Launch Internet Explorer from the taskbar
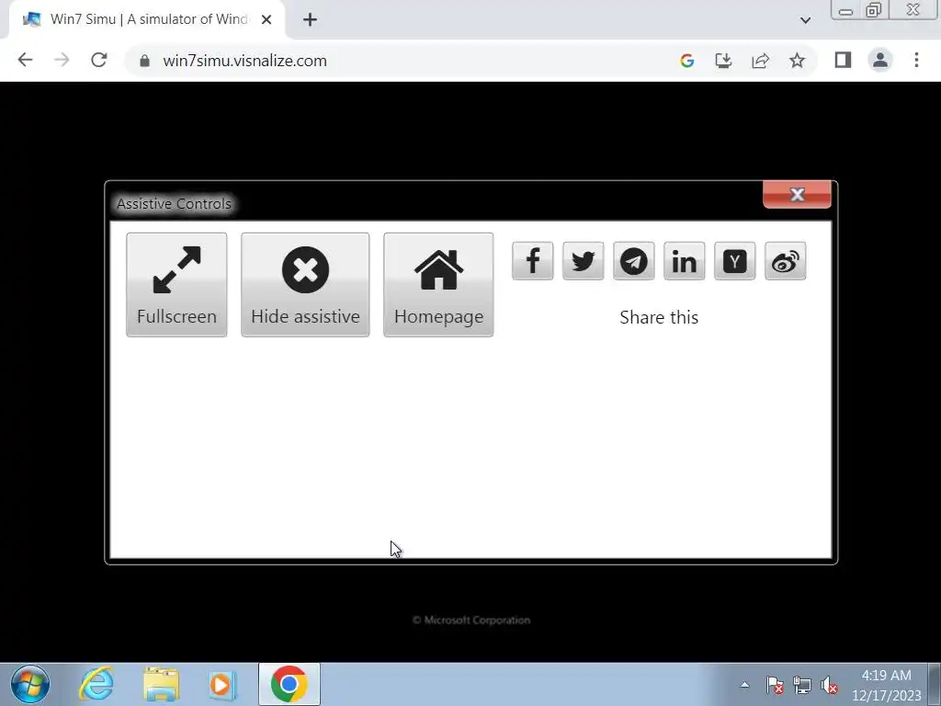The image size is (941, 706). click(x=96, y=684)
